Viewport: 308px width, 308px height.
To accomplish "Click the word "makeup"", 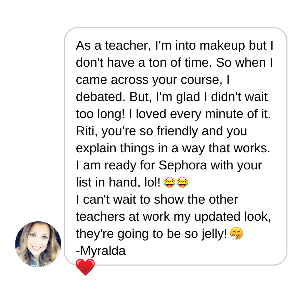I will point(222,46).
